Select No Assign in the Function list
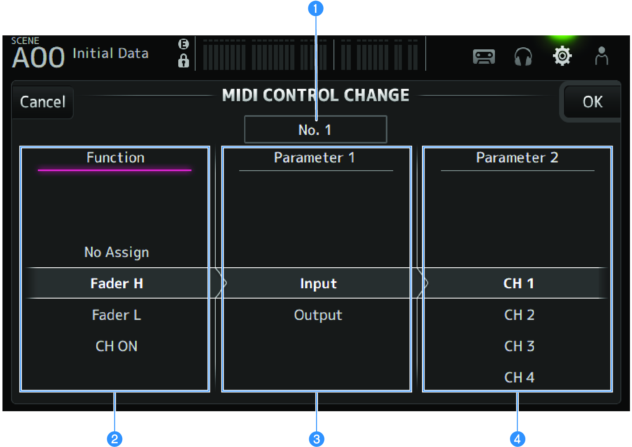 coord(116,252)
